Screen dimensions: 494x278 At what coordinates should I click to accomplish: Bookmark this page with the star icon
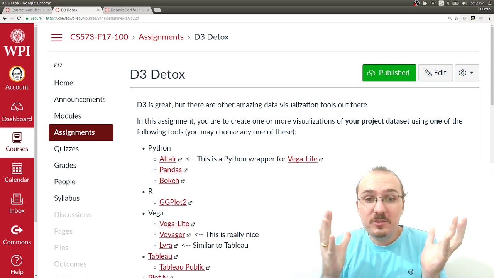[456, 18]
